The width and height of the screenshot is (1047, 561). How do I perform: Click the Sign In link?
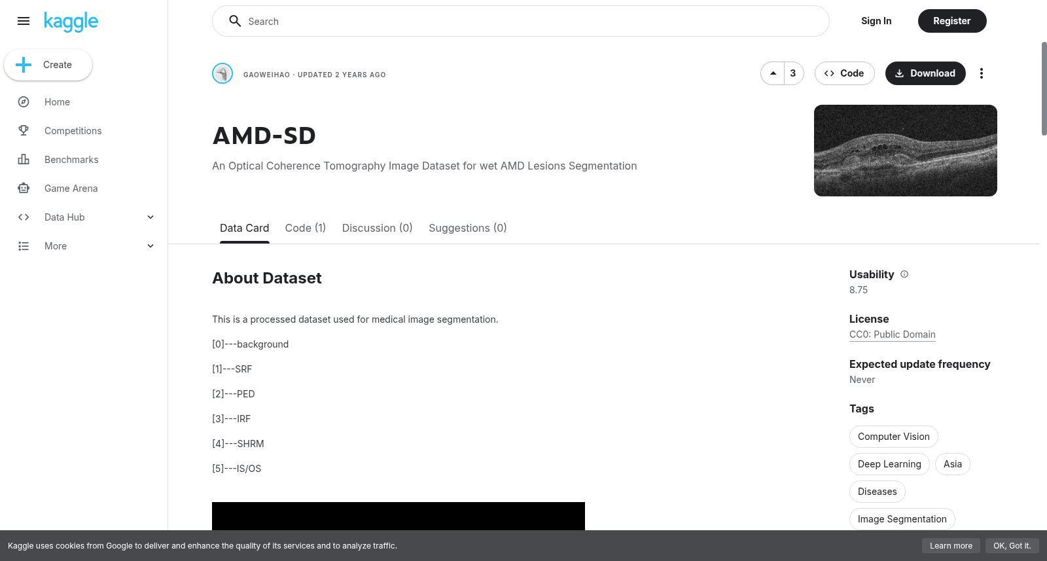(876, 21)
